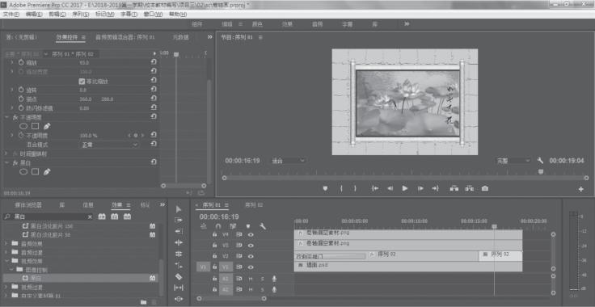Open the 序列(S) menu
The width and height of the screenshot is (595, 307).
[81, 14]
